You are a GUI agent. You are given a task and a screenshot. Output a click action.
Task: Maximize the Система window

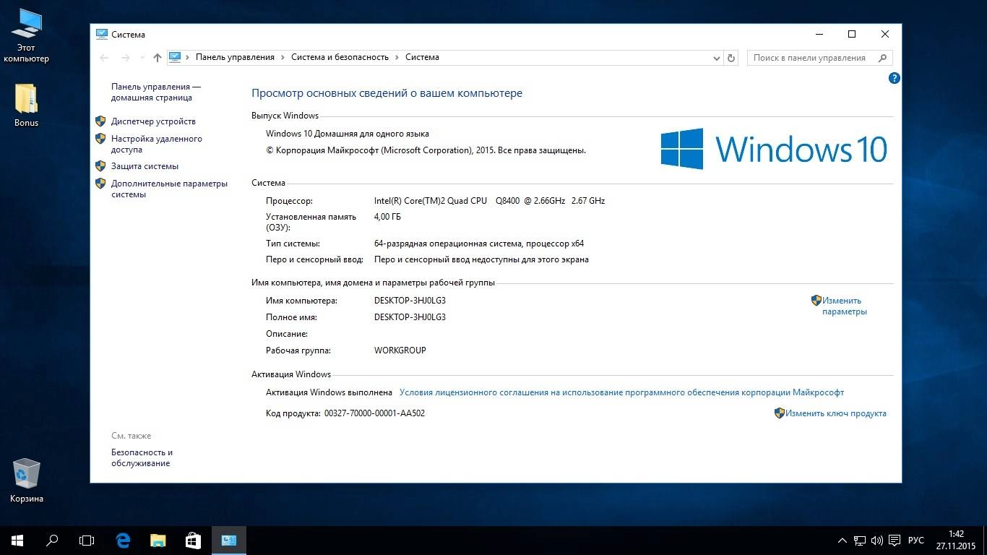click(x=852, y=34)
